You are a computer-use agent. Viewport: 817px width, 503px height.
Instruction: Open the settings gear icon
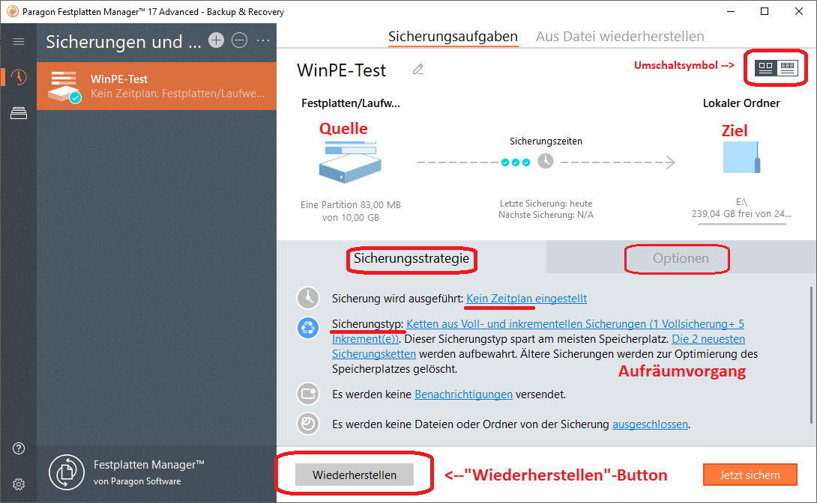pyautogui.click(x=19, y=484)
